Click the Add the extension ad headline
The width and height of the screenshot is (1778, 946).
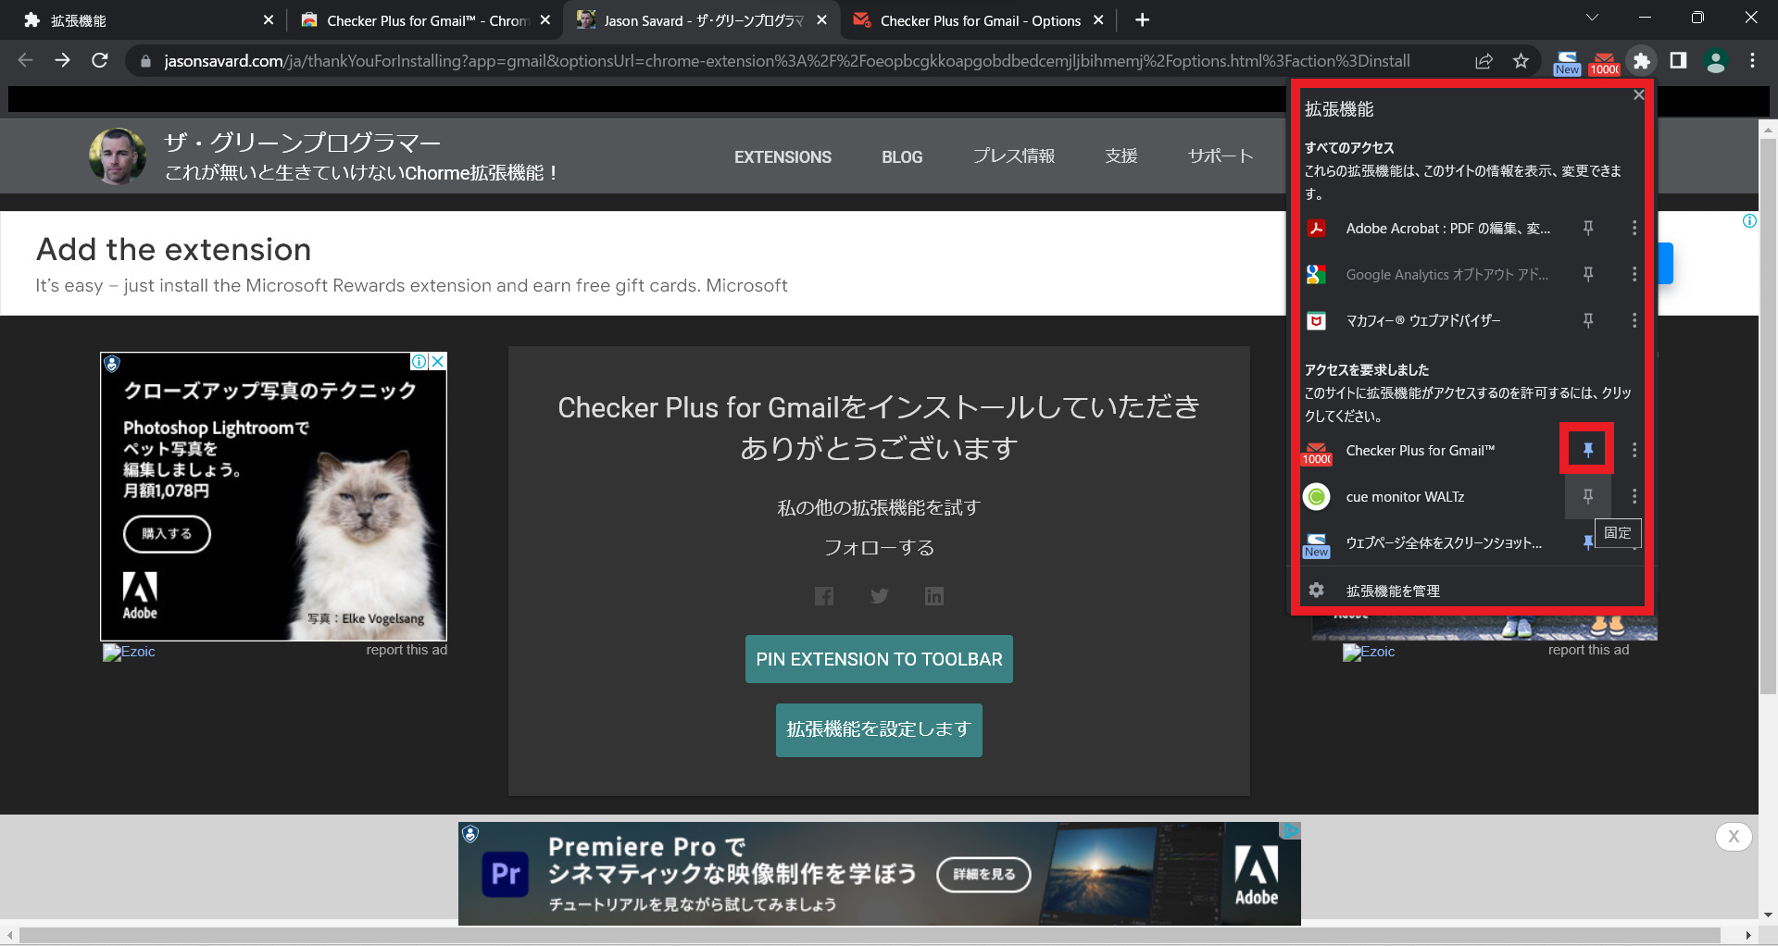point(174,250)
